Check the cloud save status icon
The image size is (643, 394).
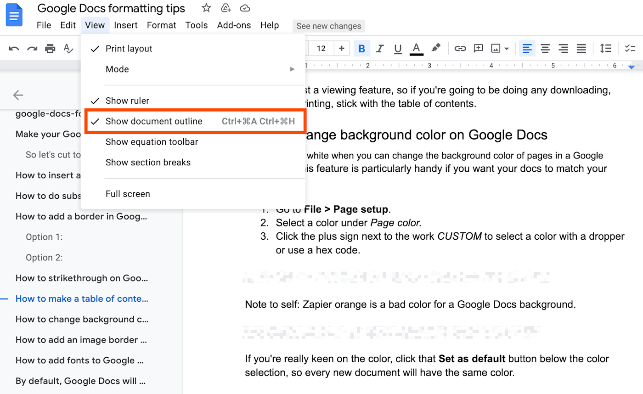[x=245, y=8]
